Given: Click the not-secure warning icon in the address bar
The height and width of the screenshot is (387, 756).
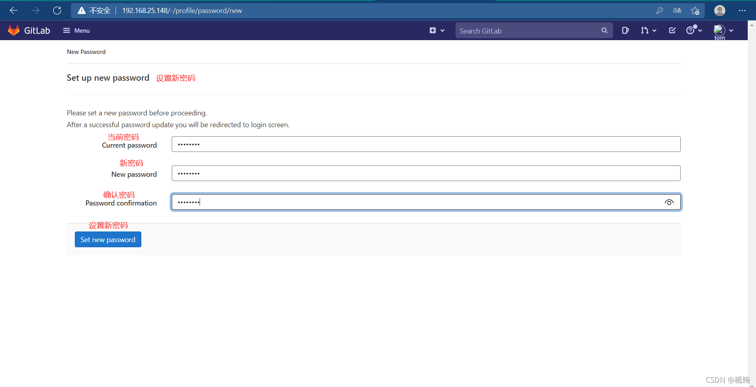Looking at the screenshot, I should (82, 11).
